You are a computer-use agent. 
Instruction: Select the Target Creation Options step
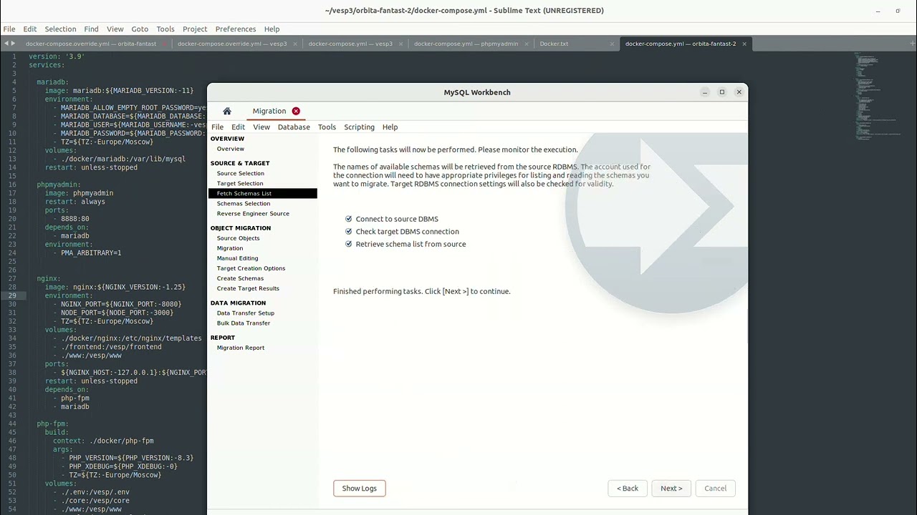coord(251,268)
